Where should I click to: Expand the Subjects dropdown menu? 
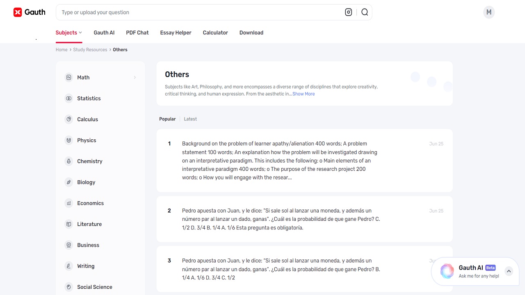pos(68,32)
